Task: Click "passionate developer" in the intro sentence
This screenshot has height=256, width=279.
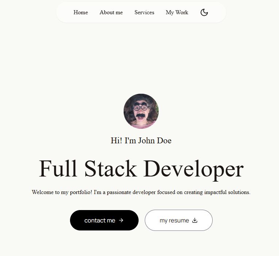Action: (x=131, y=192)
